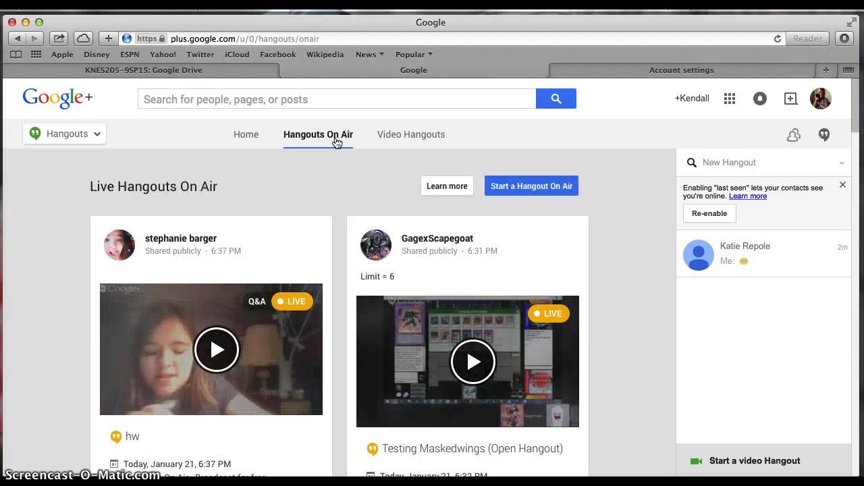Click the Safari back arrow button
The image size is (864, 486).
18,38
